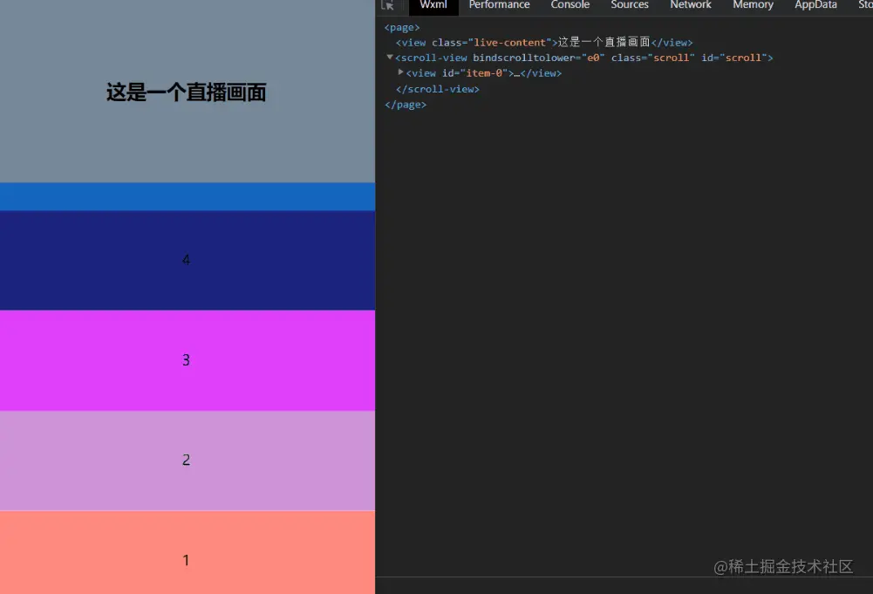Select the Sources tab
The image size is (873, 594).
click(629, 5)
